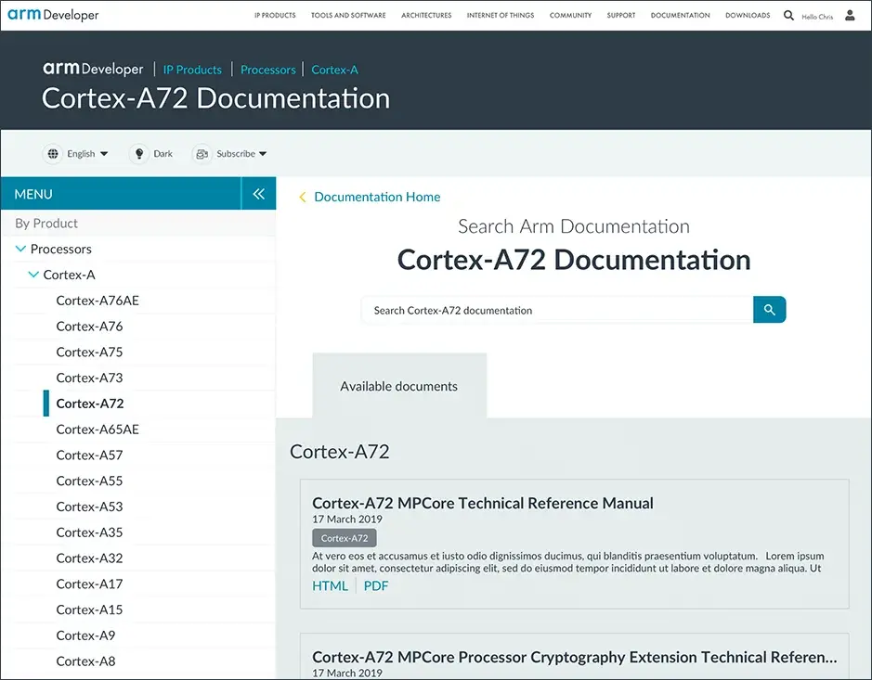Click the Subscribe mail icon
Image resolution: width=872 pixels, height=680 pixels.
(202, 154)
